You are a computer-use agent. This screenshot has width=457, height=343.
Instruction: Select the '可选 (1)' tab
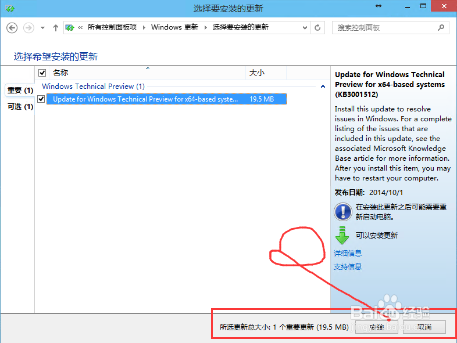(20, 107)
